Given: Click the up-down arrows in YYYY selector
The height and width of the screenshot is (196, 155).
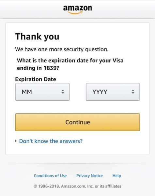Looking at the screenshot, I should click(133, 92).
